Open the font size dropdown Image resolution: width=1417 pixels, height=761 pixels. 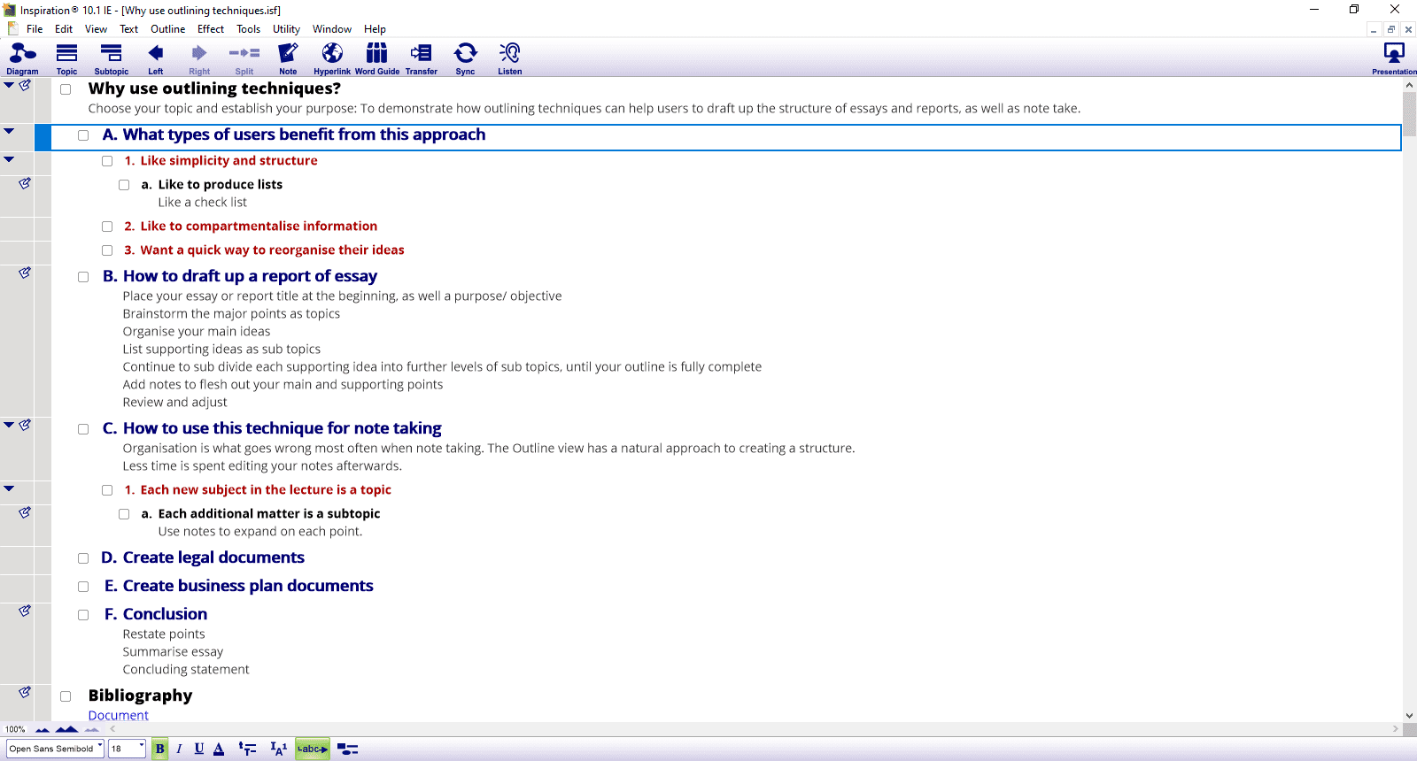click(x=141, y=748)
